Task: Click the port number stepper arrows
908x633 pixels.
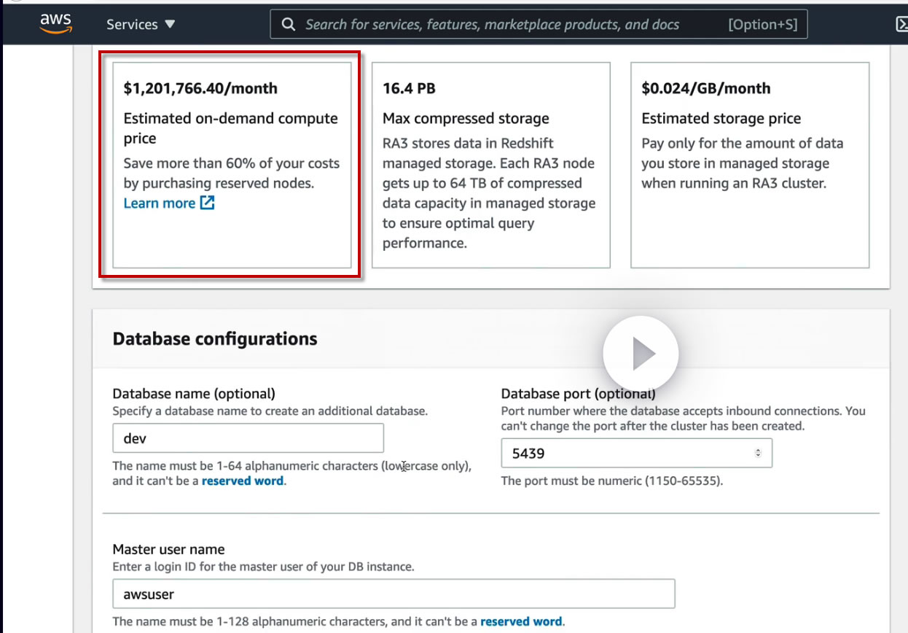Action: pos(758,454)
